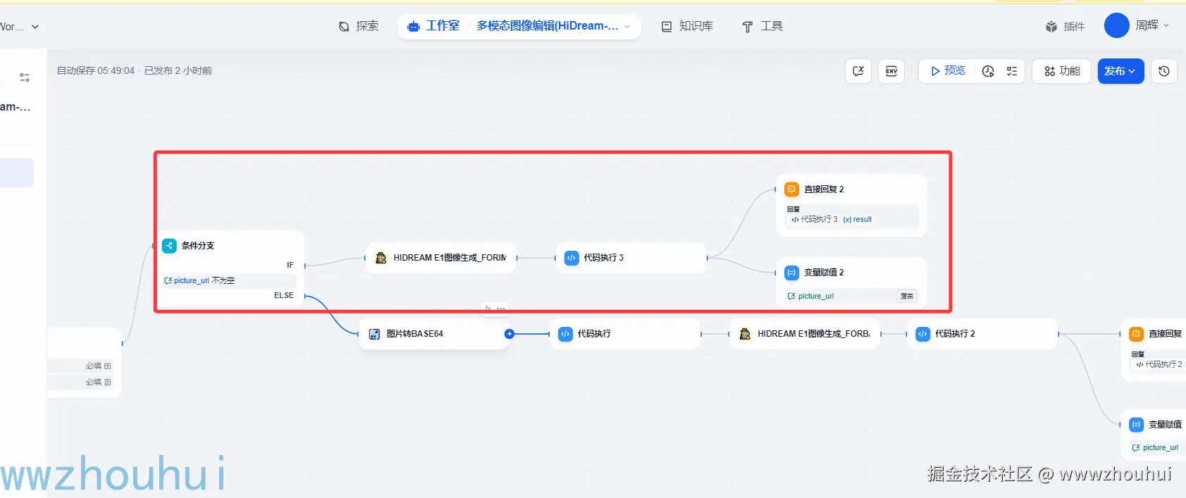Open the conversation variables panel icon
This screenshot has height=498, width=1186.
[858, 71]
